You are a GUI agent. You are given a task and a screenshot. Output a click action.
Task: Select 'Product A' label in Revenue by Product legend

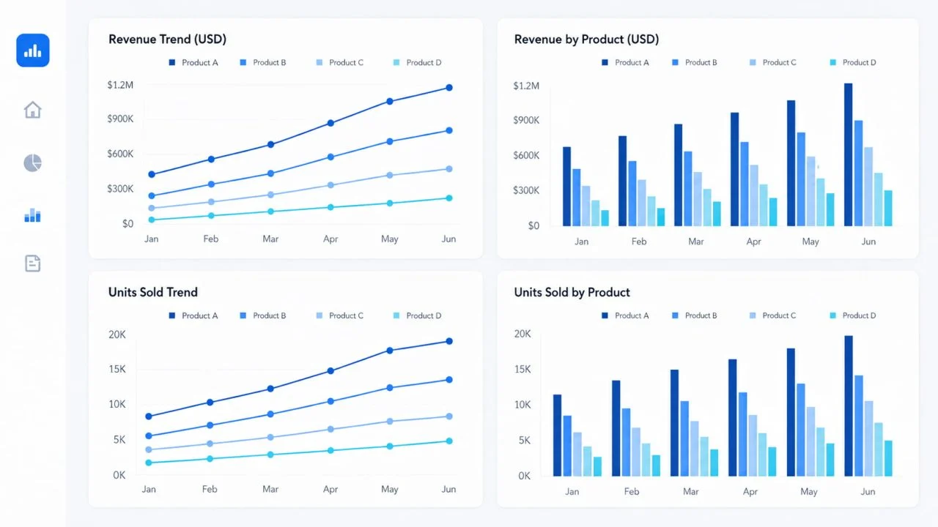tap(632, 63)
